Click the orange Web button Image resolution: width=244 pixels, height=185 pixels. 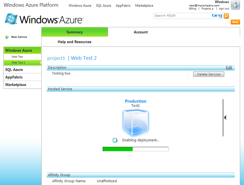click(x=235, y=22)
